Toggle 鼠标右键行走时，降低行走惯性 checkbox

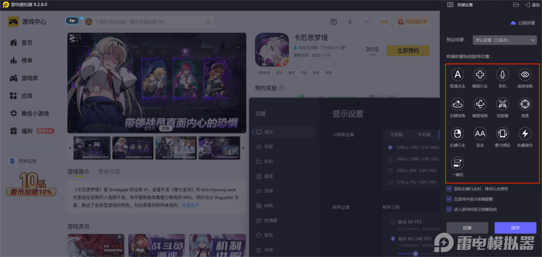pos(449,189)
